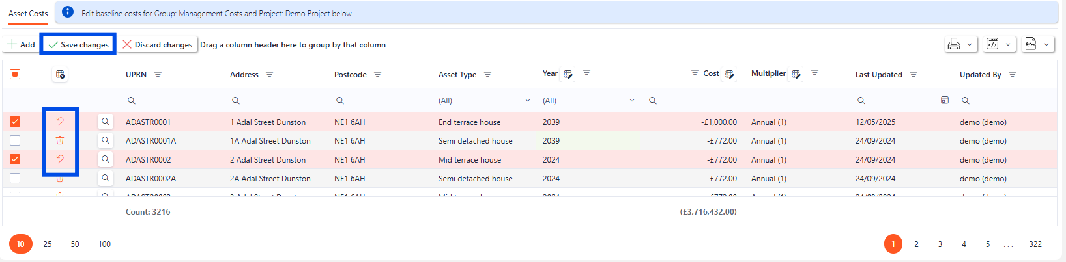This screenshot has width=1066, height=262.
Task: Go to page 3 of results
Action: [x=940, y=244]
